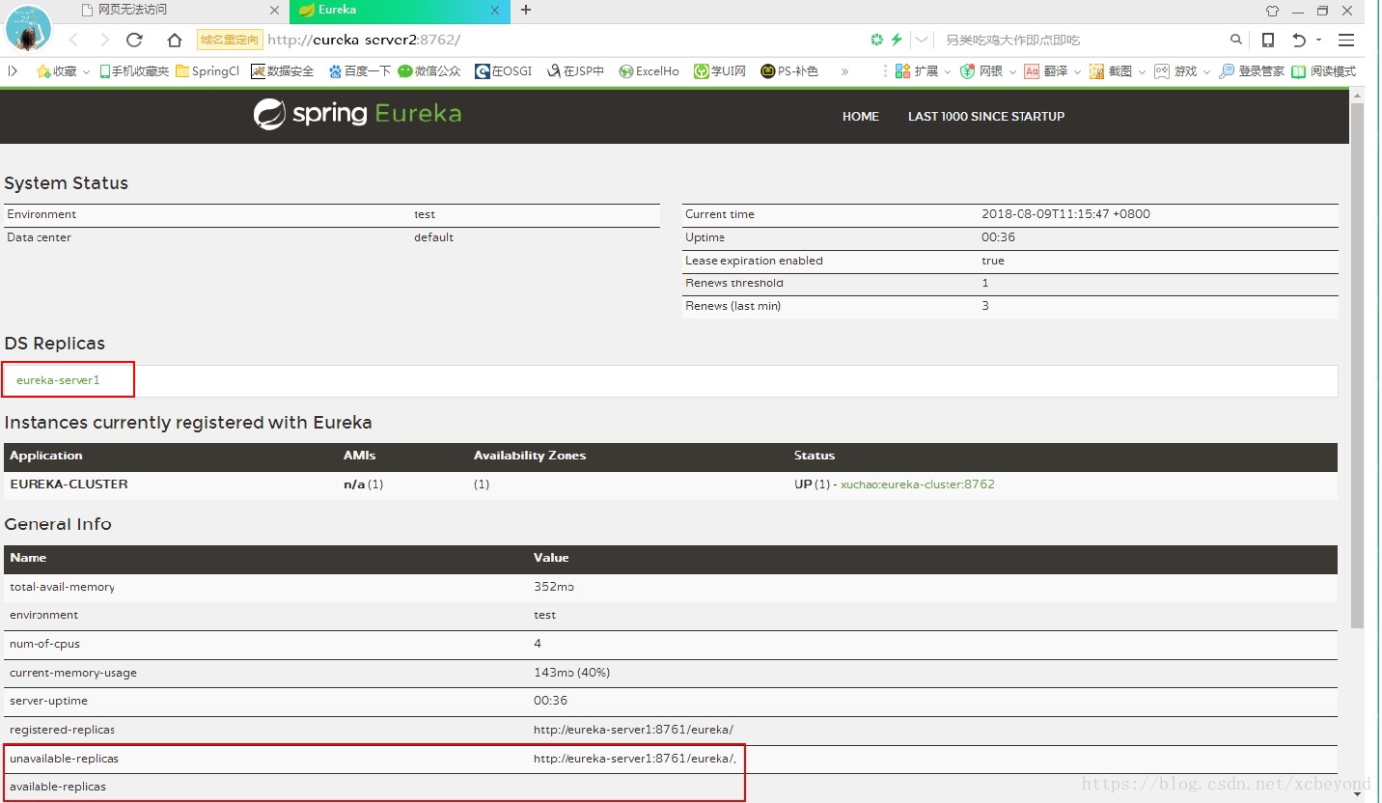
Task: Open the SpringCl bookmark folder
Action: pyautogui.click(x=207, y=70)
